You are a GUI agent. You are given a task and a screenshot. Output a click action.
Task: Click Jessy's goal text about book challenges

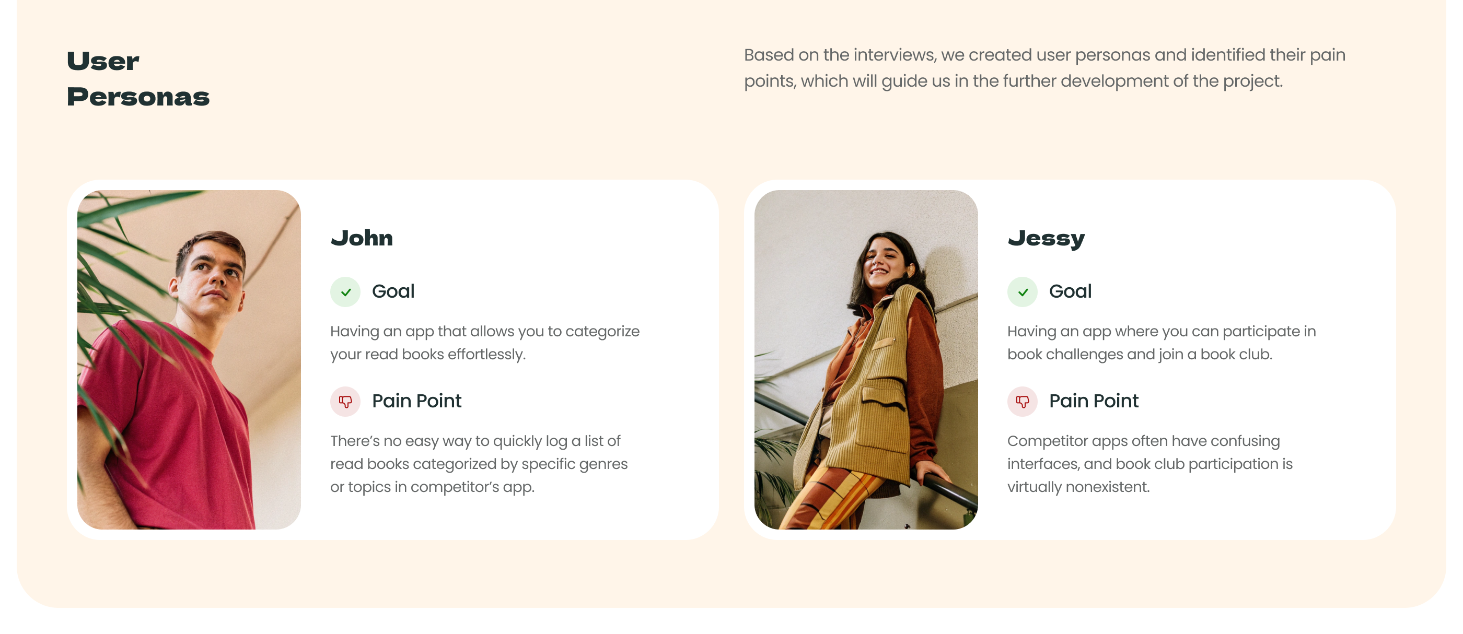[x=1161, y=342]
